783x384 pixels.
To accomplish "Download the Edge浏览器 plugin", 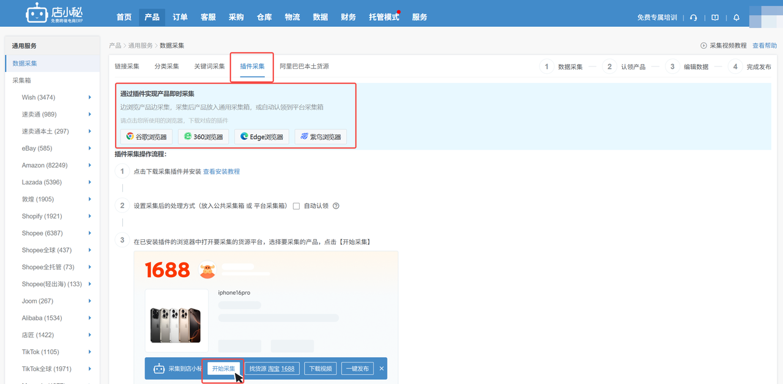I will tap(261, 137).
